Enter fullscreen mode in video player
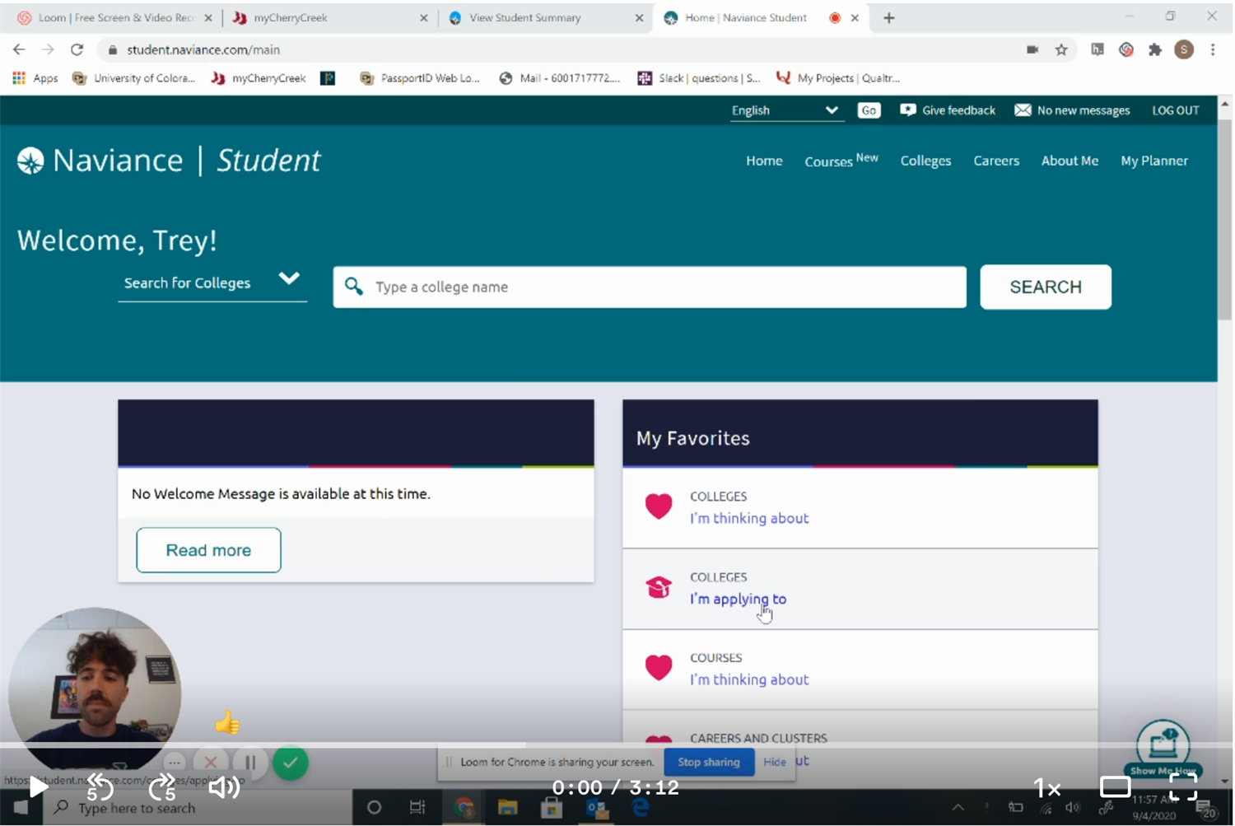This screenshot has height=826, width=1235. pyautogui.click(x=1183, y=787)
